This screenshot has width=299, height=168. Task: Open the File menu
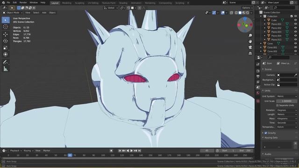coord(8,3)
